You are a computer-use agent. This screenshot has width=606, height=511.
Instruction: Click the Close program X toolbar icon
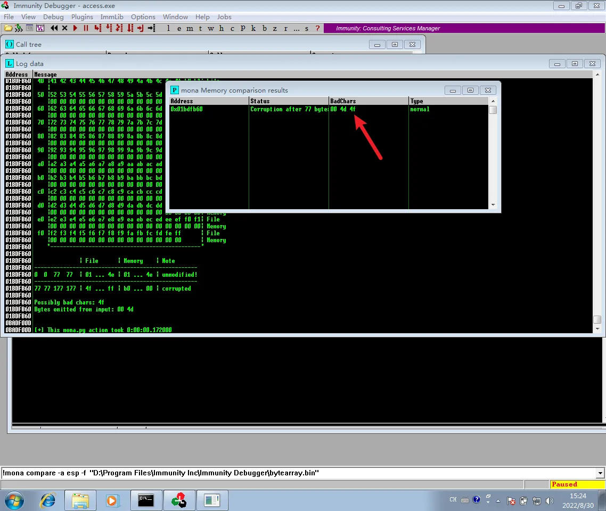click(x=64, y=28)
